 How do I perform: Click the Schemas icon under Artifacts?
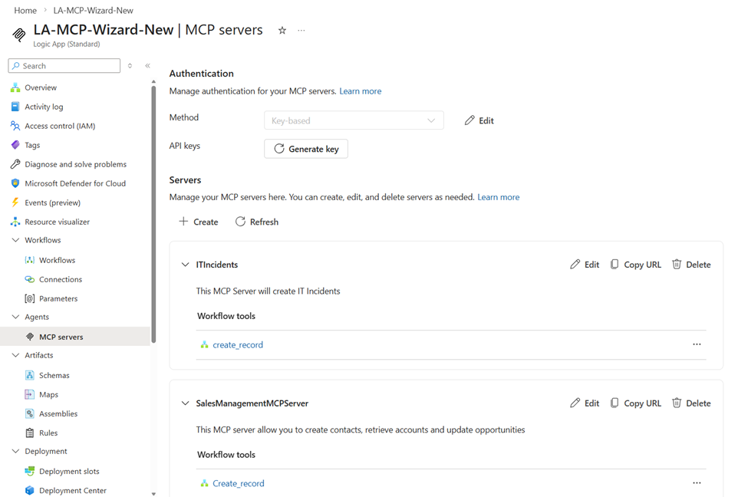30,375
